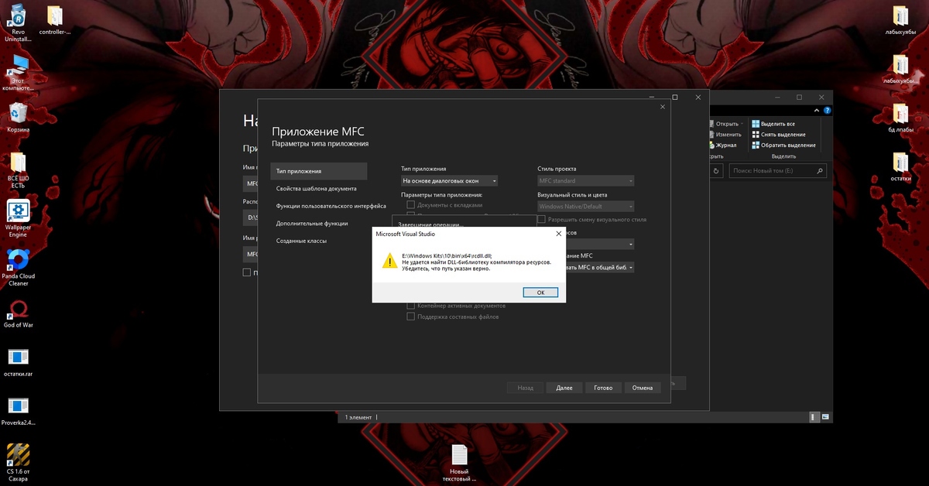Close the Приложение MFC wizard window
The image size is (929, 486).
point(662,107)
